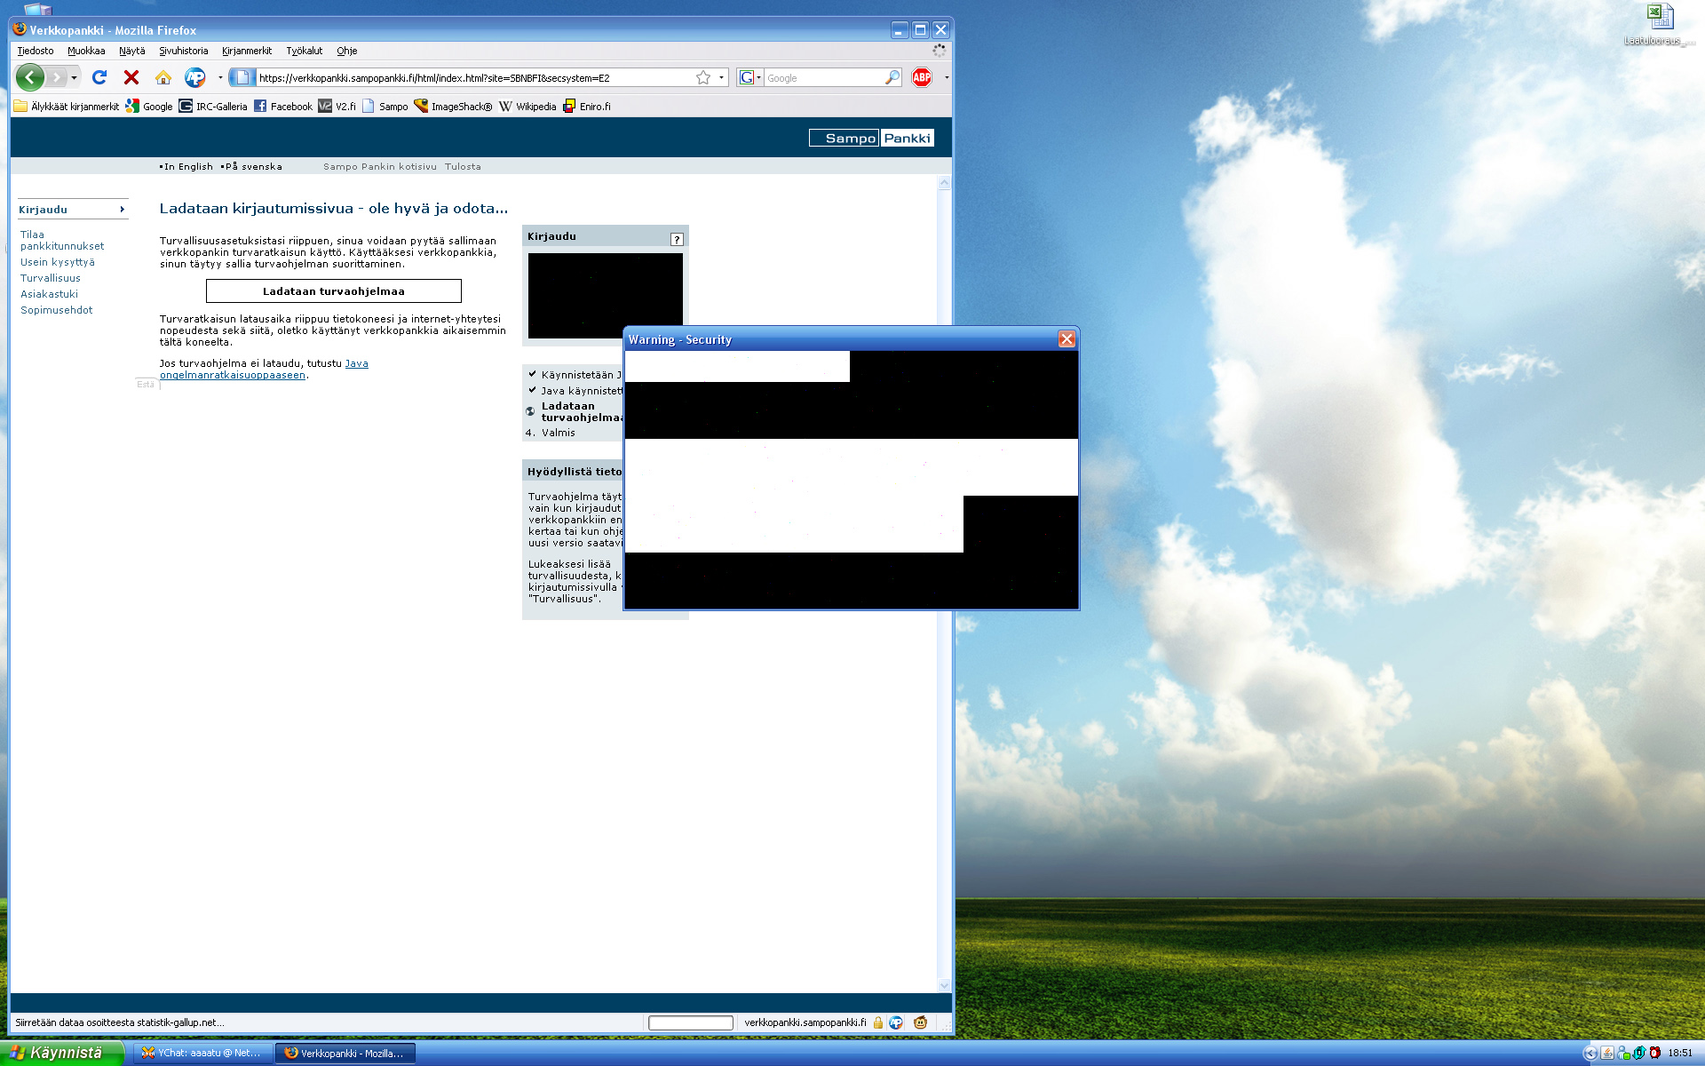Open the Käynnistä start button

coord(59,1053)
